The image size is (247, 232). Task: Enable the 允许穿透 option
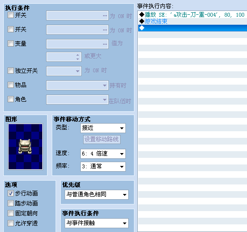10,223
